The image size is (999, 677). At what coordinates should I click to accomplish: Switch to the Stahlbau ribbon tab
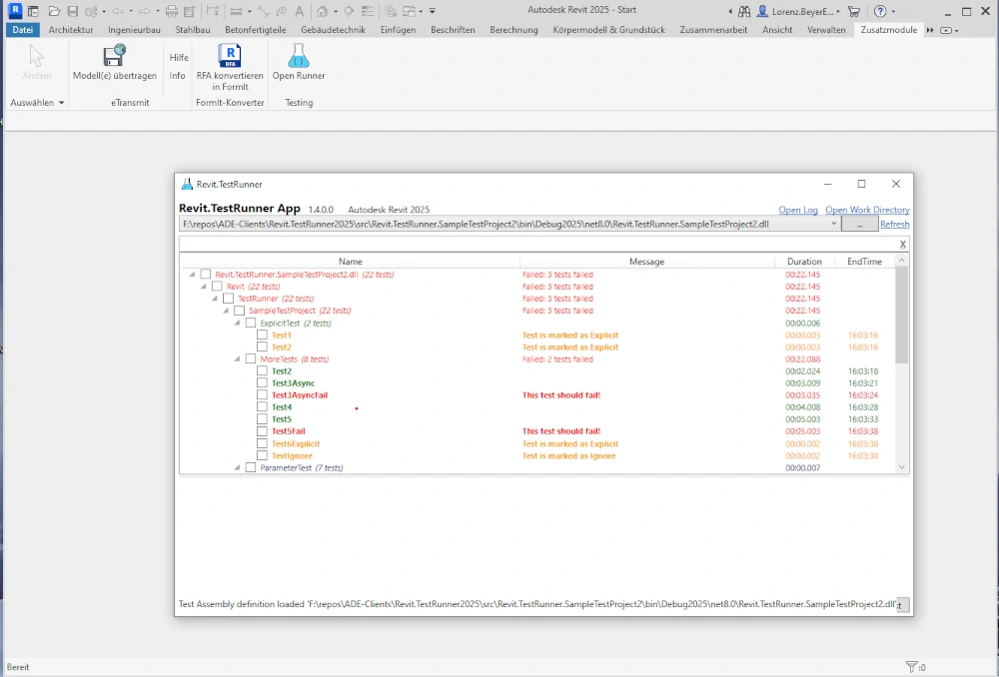point(193,29)
